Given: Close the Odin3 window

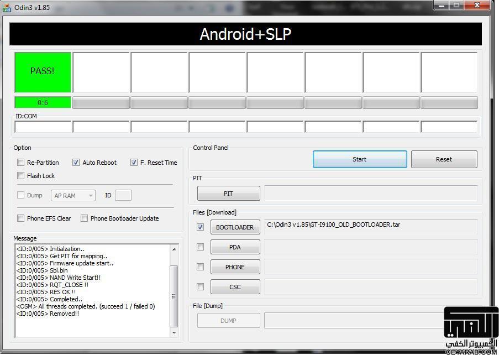Looking at the screenshot, I should [x=477, y=5].
